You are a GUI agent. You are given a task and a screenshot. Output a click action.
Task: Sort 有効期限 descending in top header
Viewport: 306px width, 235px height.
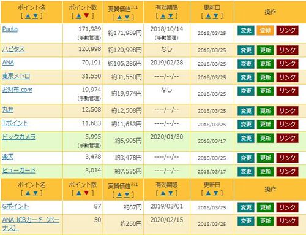tap(170, 16)
